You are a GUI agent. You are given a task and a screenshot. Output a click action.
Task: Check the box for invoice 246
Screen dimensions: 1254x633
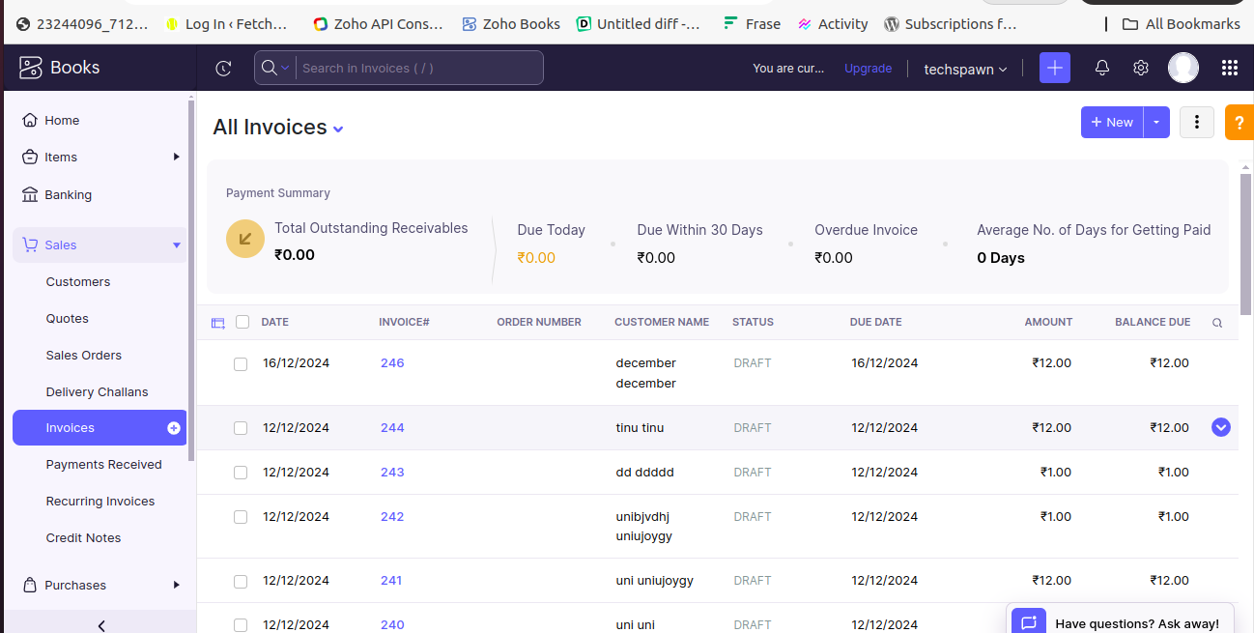[x=241, y=364]
